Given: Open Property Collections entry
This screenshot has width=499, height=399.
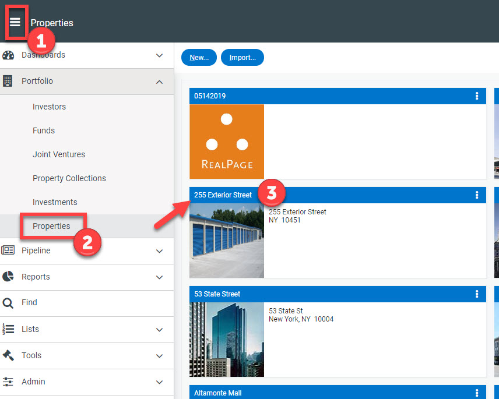Looking at the screenshot, I should [x=69, y=178].
